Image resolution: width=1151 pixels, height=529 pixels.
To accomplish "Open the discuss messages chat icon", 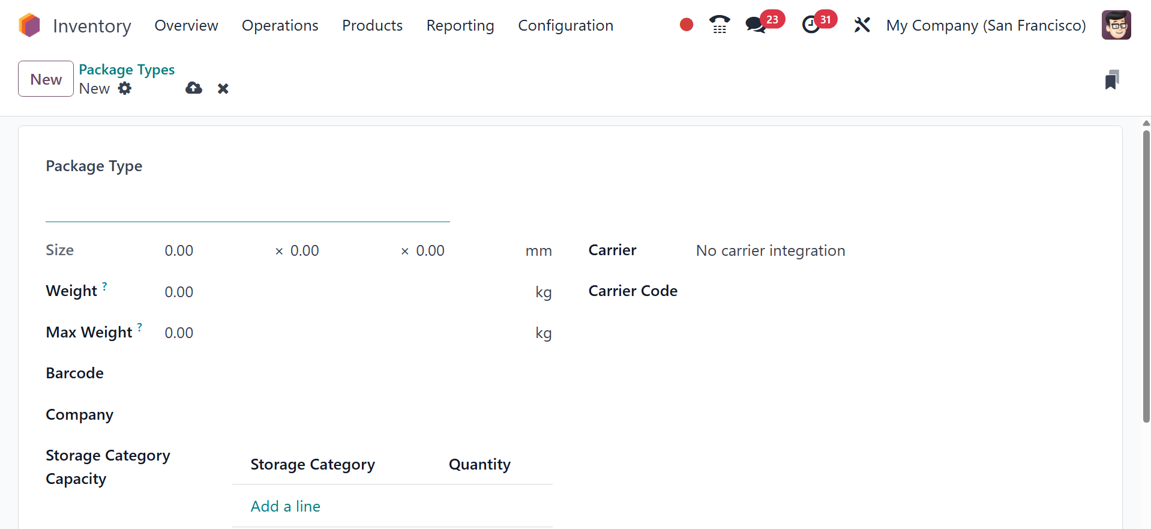I will (756, 25).
